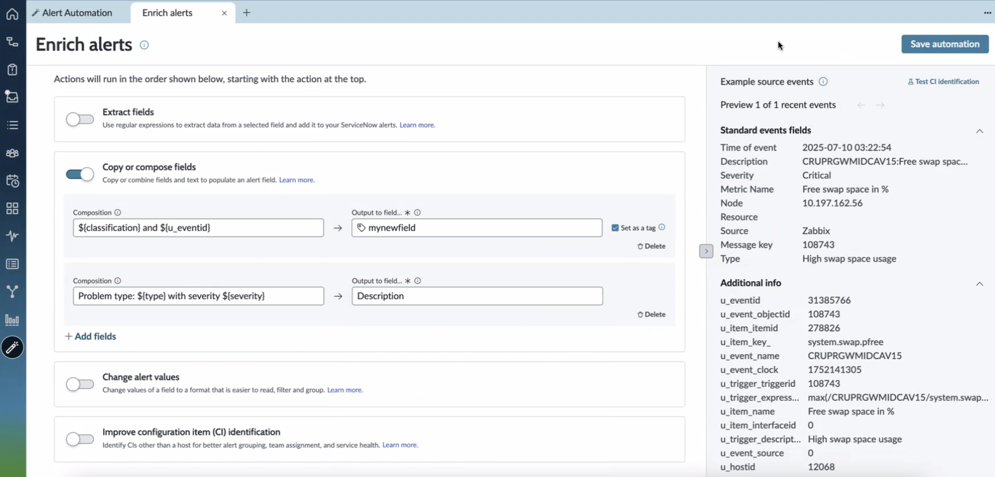This screenshot has width=995, height=477.
Task: Click the Node value 10.197.162.56
Action: tap(832, 203)
